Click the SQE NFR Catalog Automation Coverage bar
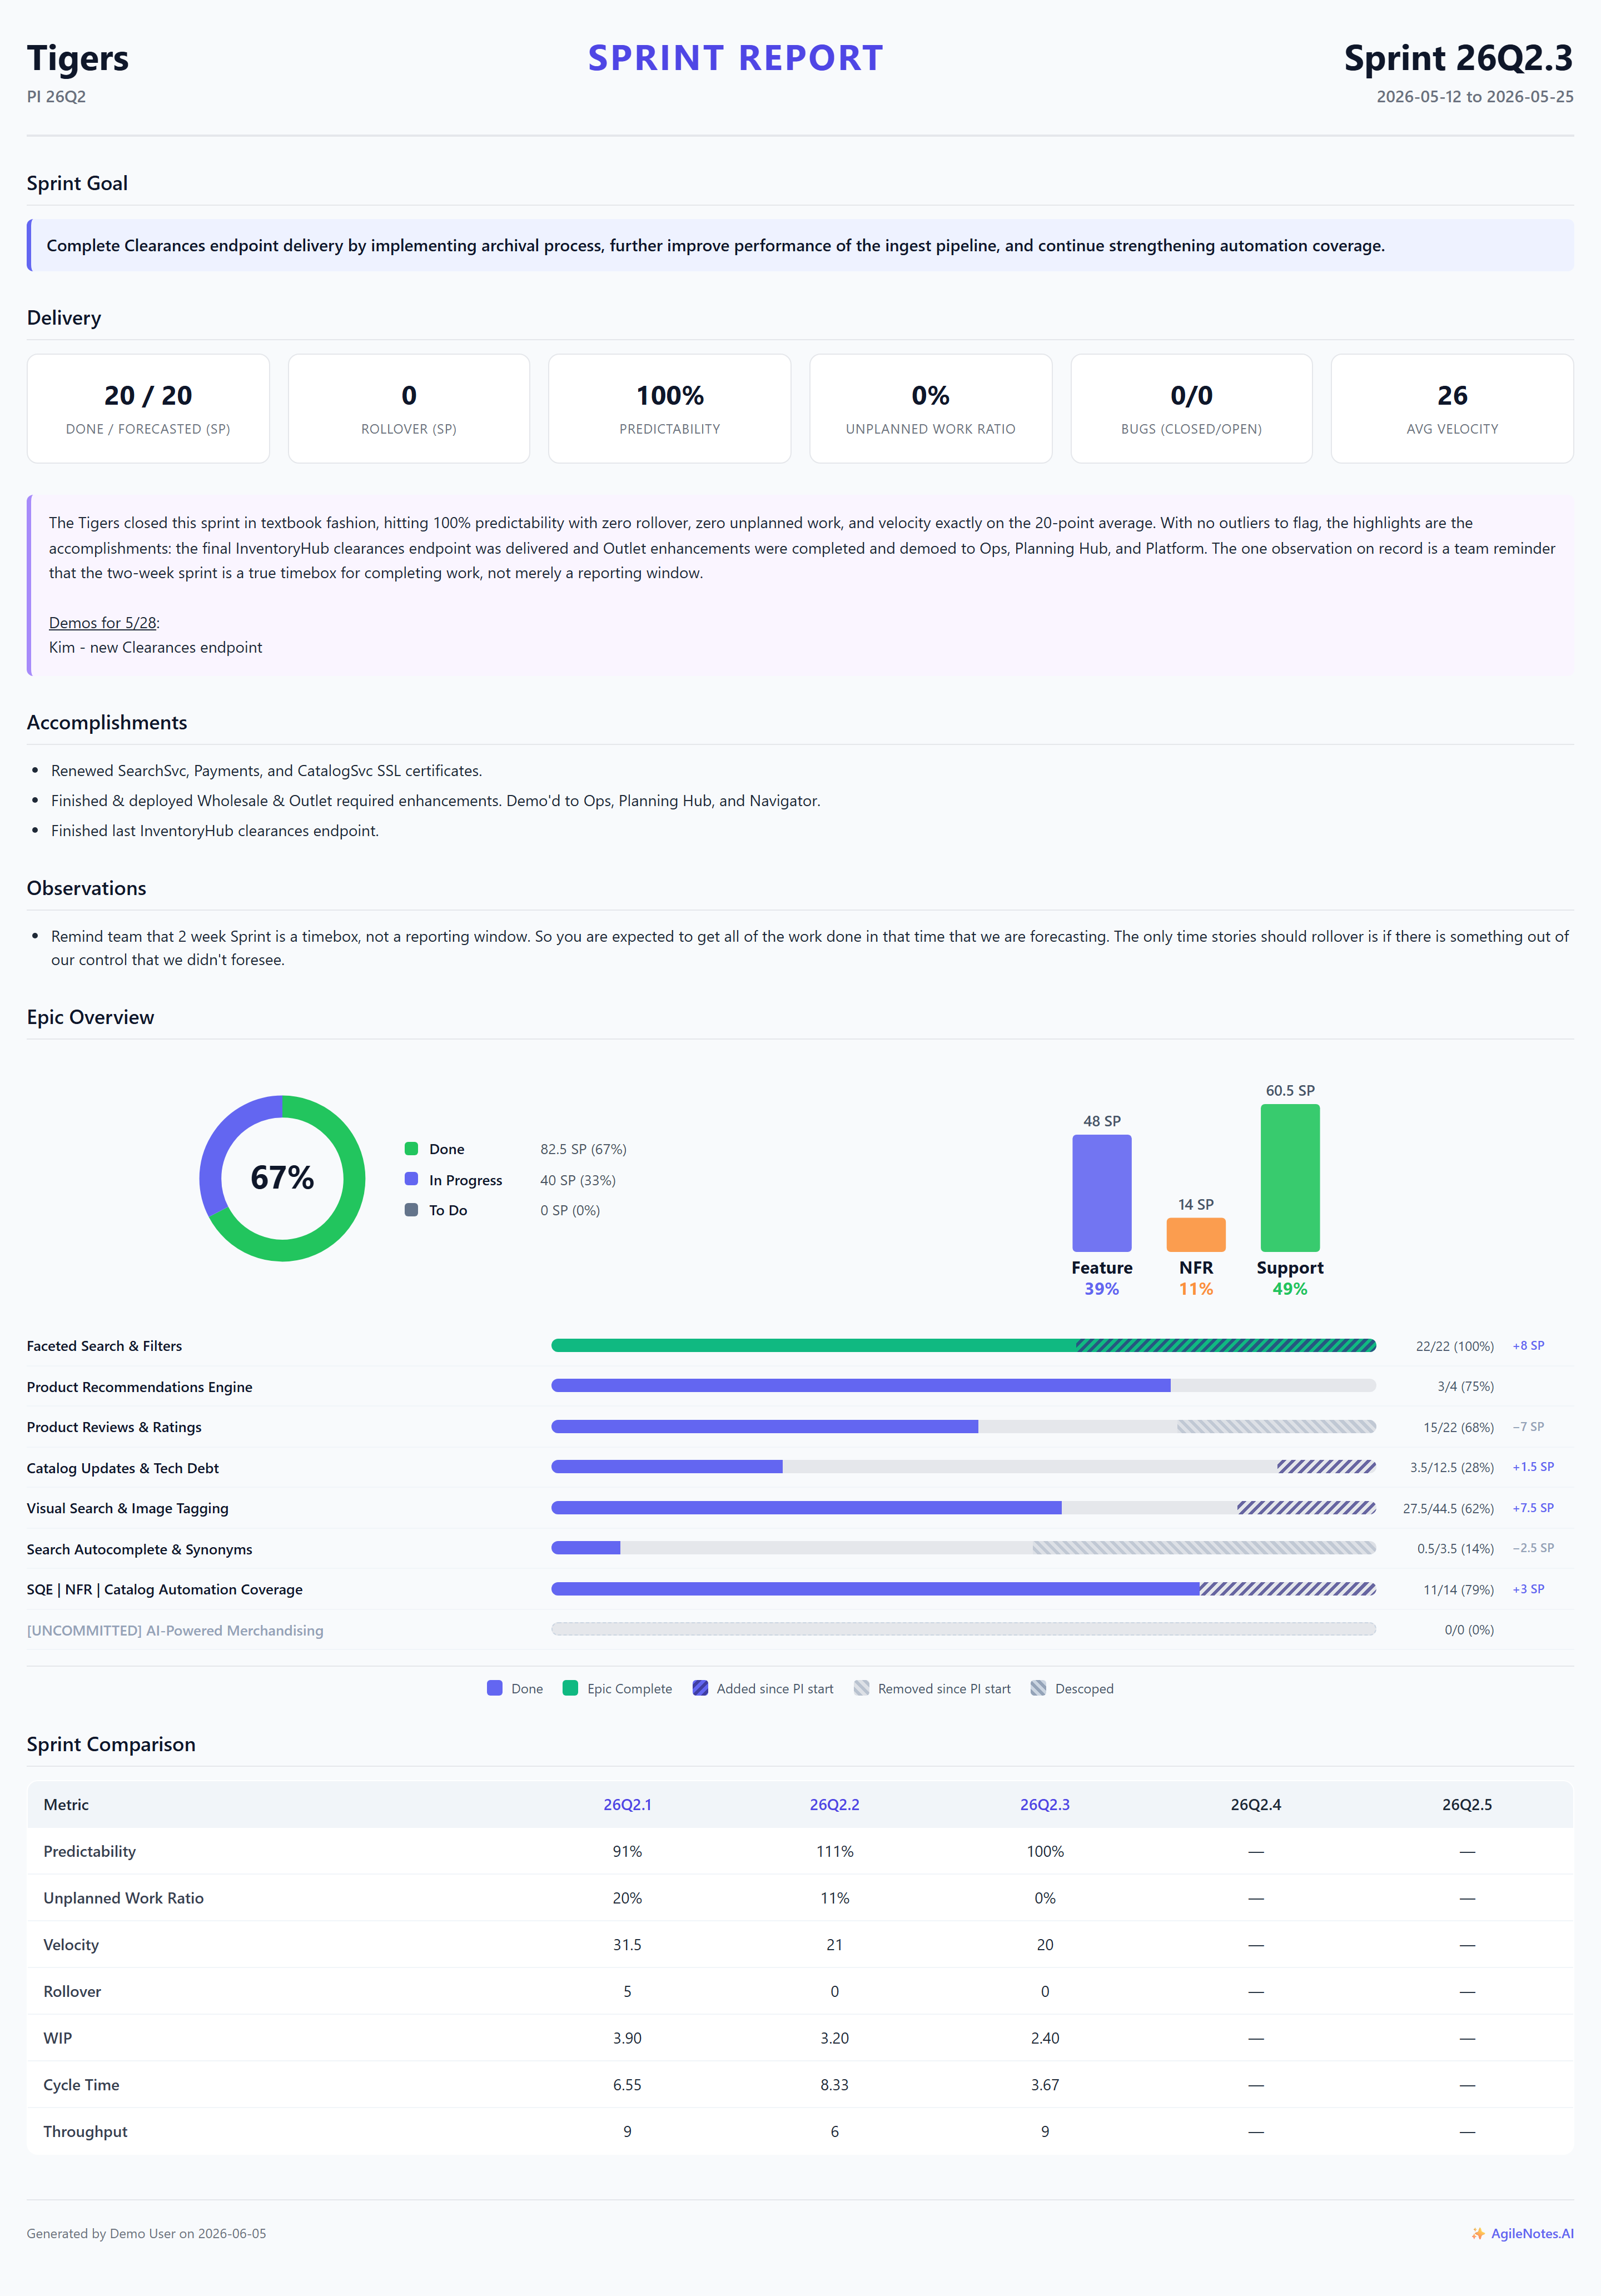The image size is (1601, 2296). point(963,1589)
